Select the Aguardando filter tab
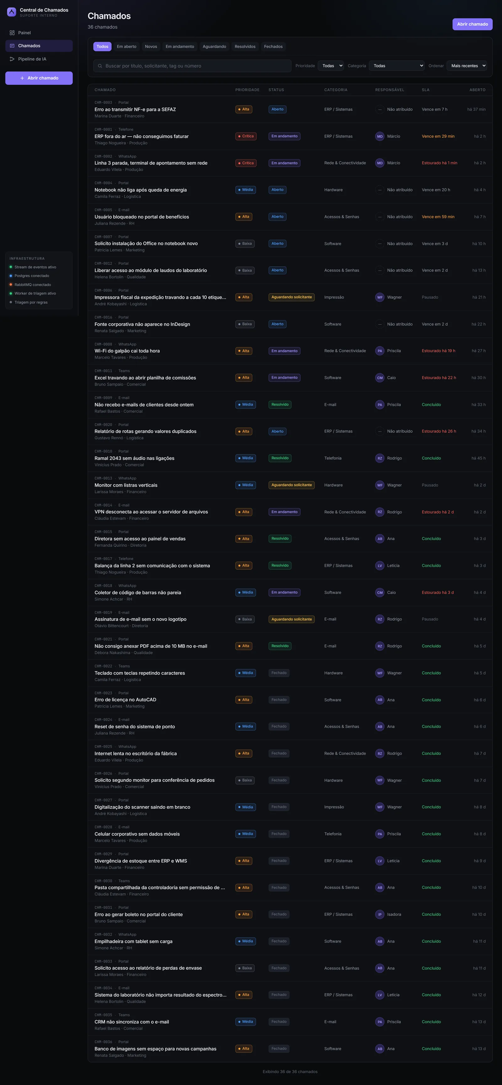The width and height of the screenshot is (502, 1085). 214,47
